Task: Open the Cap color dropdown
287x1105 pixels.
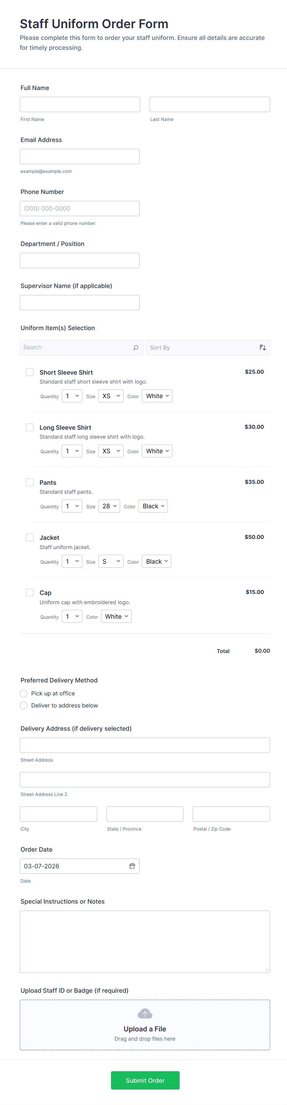Action: [x=116, y=617]
